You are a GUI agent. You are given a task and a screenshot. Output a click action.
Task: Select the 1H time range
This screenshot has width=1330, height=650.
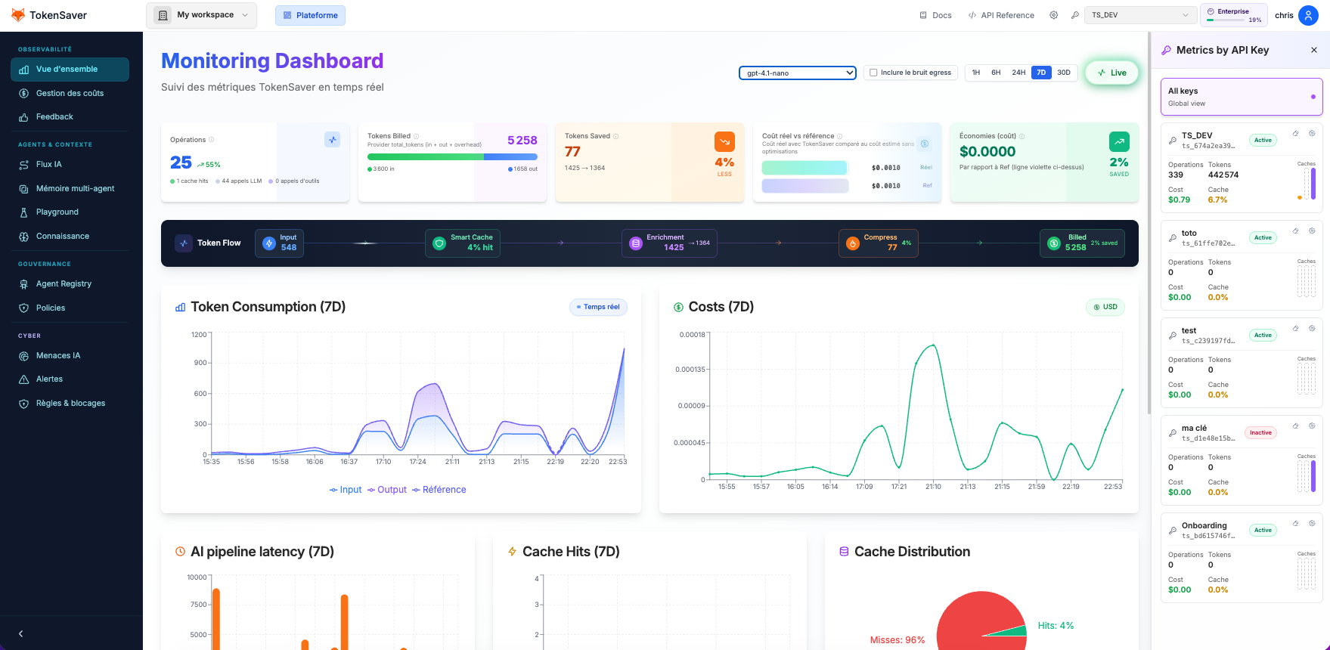[x=976, y=73]
